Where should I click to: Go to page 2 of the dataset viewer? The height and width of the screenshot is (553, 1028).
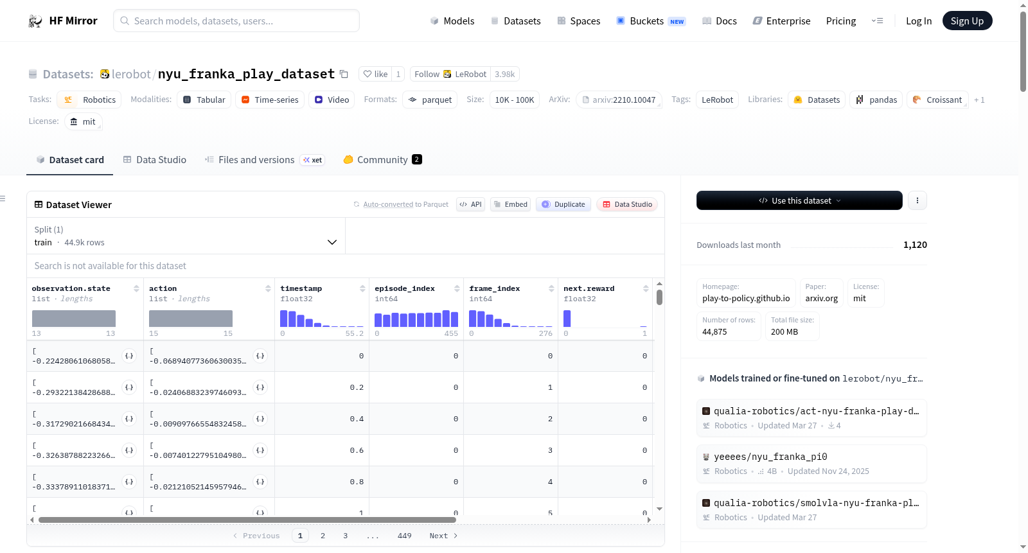point(323,536)
